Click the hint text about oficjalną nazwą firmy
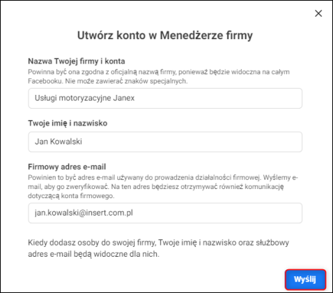 (x=159, y=77)
